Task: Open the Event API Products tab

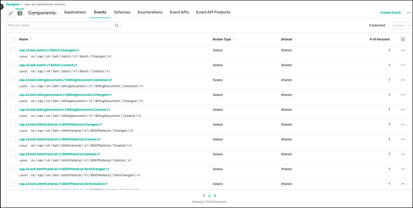Action: (x=213, y=12)
